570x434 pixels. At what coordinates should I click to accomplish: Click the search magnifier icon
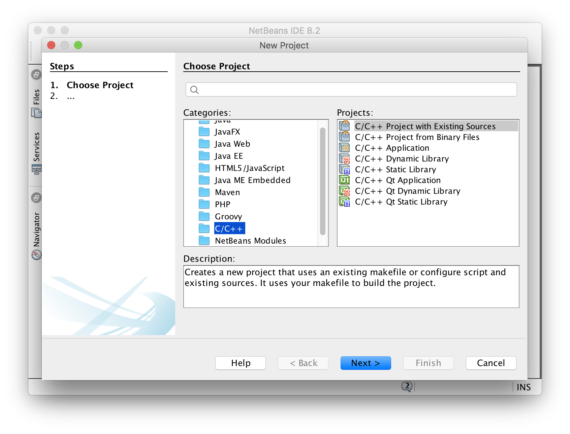pyautogui.click(x=194, y=90)
